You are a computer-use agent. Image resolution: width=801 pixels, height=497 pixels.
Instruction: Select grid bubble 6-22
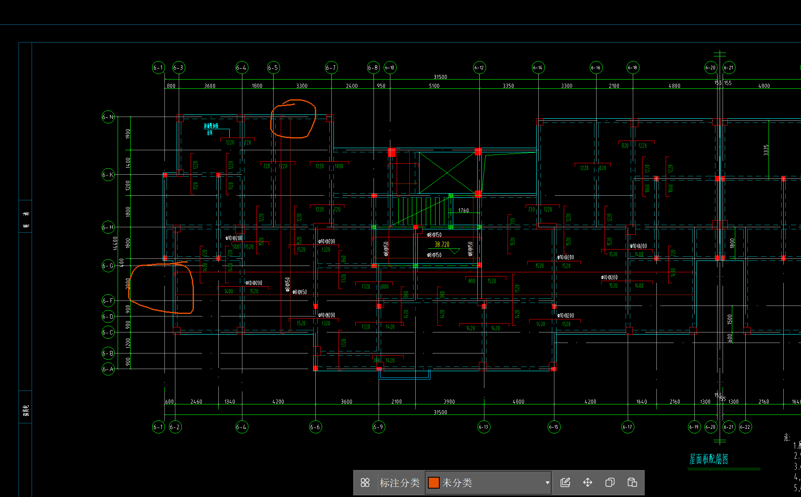[x=745, y=427]
